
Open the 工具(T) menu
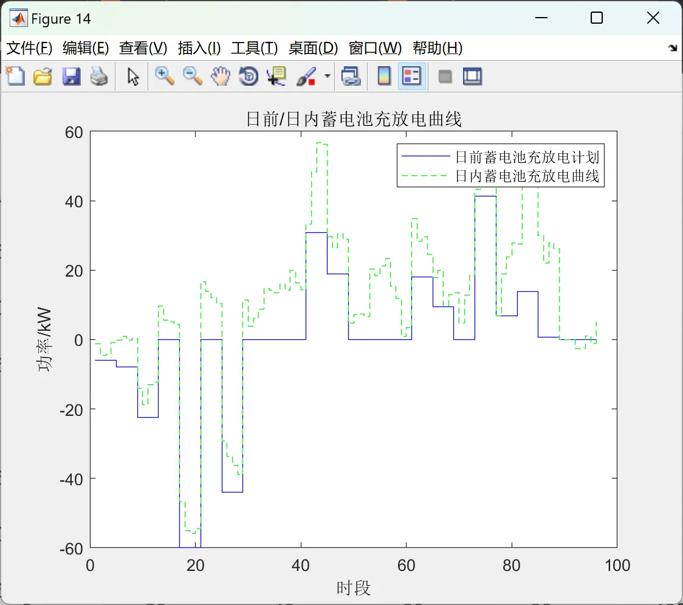pos(255,48)
